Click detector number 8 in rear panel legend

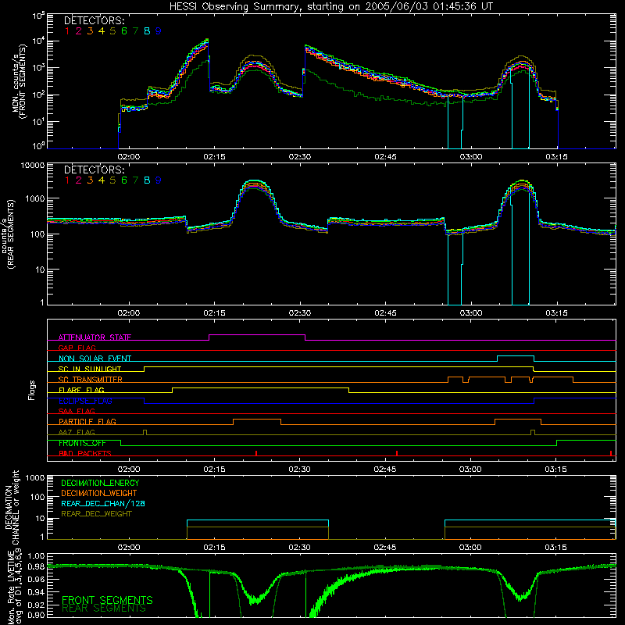147,180
